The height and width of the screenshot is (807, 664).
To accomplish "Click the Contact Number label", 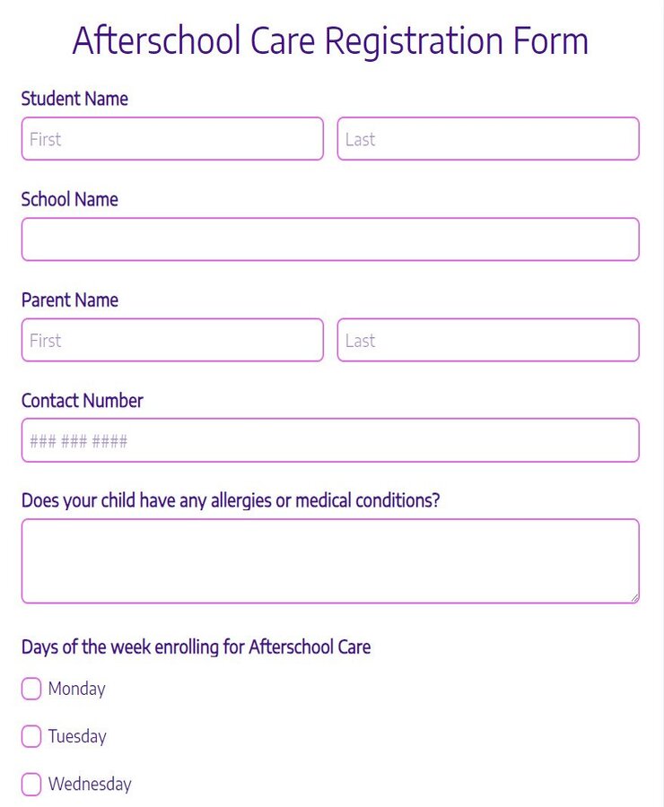I will (83, 401).
